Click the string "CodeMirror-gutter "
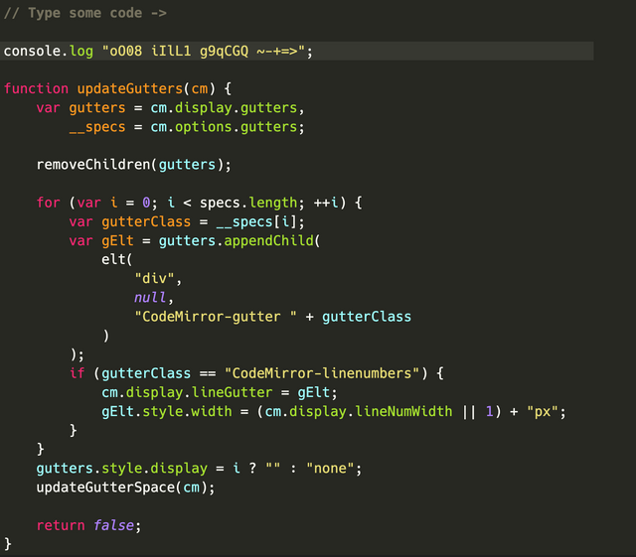This screenshot has width=636, height=557. coord(216,317)
